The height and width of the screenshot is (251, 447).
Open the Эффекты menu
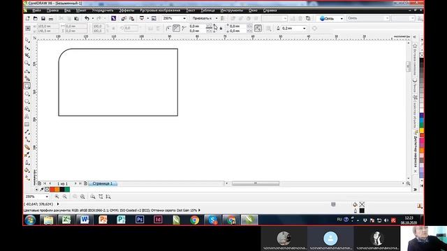pos(126,10)
